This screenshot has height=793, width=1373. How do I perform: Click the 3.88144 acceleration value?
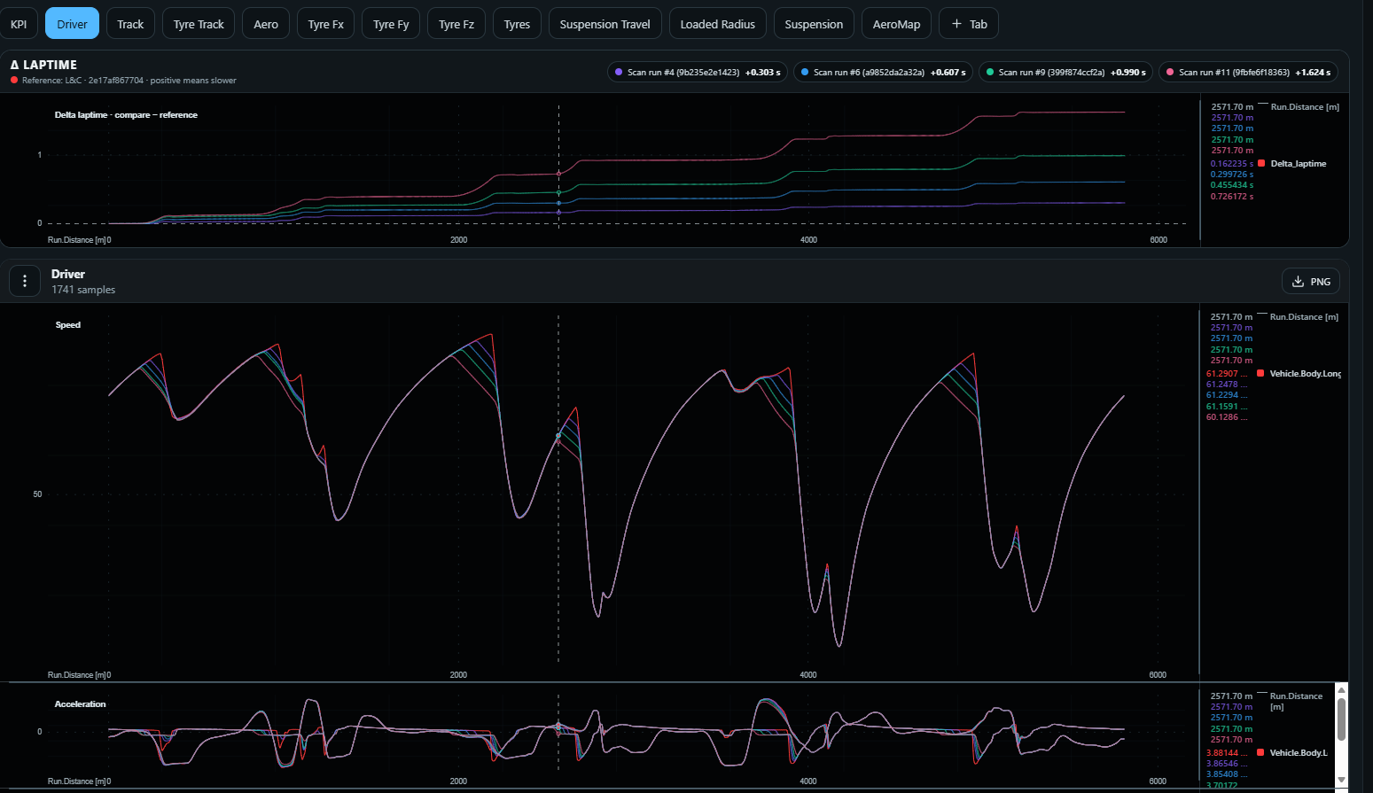click(x=1227, y=753)
